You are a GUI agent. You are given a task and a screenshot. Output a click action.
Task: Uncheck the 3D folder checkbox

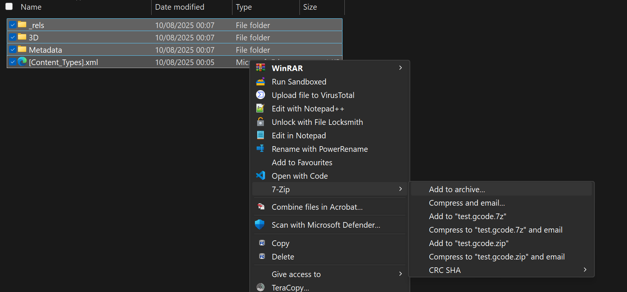click(x=13, y=37)
